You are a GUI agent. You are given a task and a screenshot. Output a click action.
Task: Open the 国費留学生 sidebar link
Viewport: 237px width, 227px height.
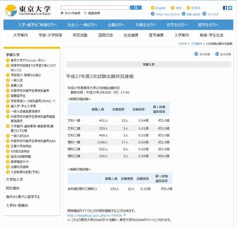18,96
